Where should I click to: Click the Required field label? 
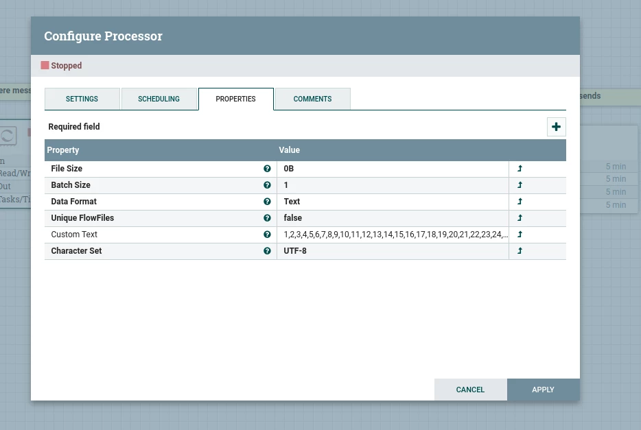(x=74, y=127)
